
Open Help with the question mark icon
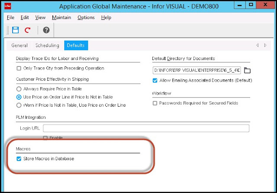pyautogui.click(x=46, y=30)
